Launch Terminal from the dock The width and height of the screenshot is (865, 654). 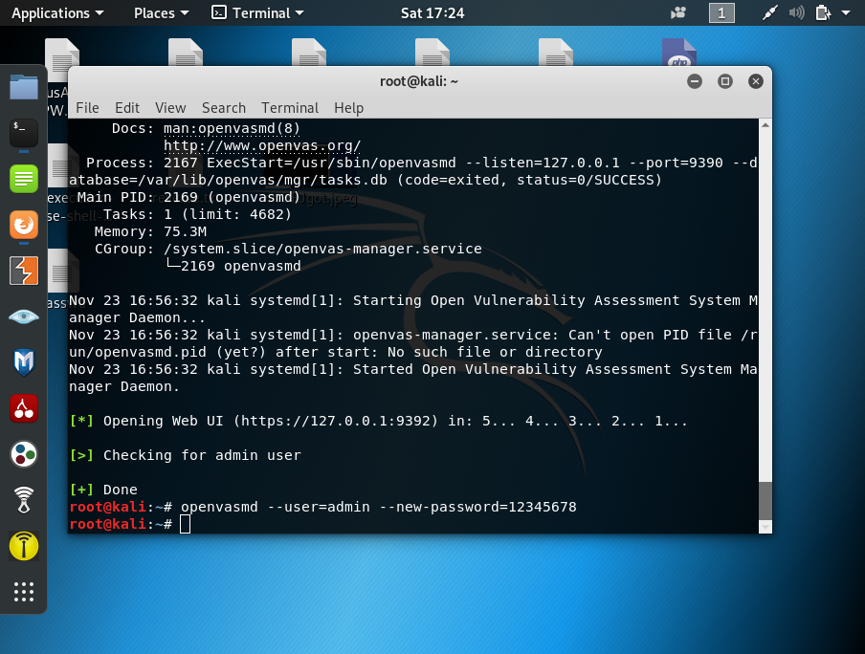coord(24,133)
